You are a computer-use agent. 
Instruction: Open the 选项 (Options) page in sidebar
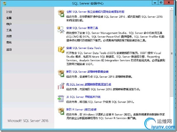[9, 50]
